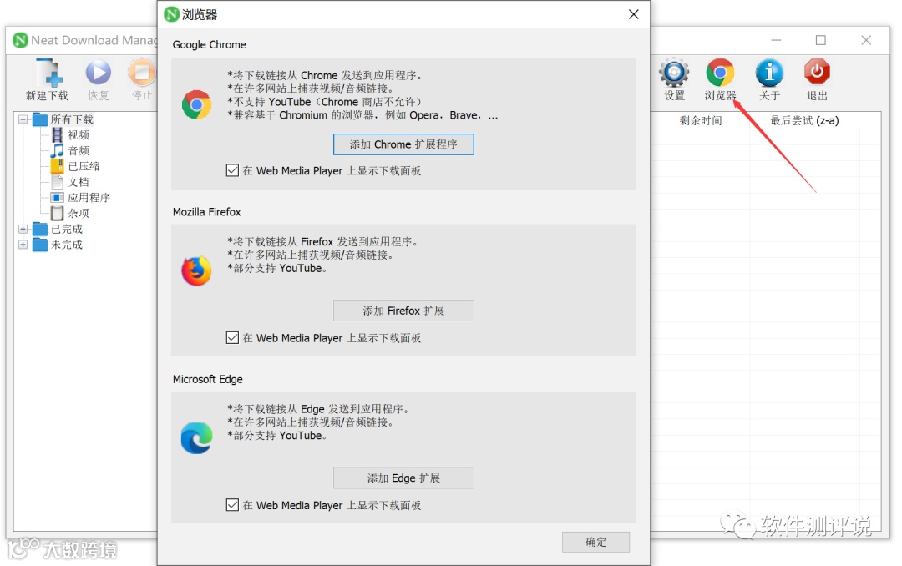
Task: Select the 音频 audio category
Action: (x=79, y=151)
